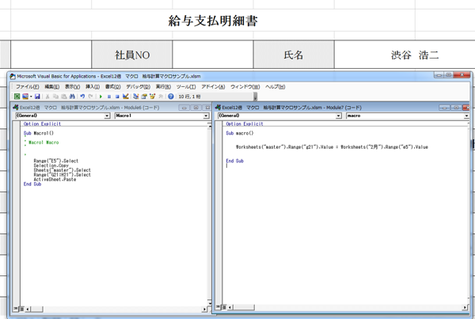Screen dimensions: 475x319
Task: Open the Project Explorer icon
Action: point(135,97)
